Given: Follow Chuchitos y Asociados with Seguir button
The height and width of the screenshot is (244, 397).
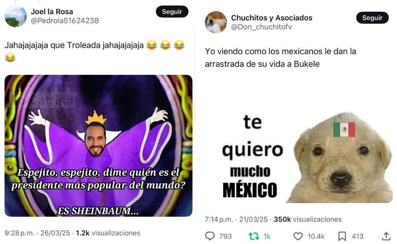Looking at the screenshot, I should pyautogui.click(x=372, y=18).
